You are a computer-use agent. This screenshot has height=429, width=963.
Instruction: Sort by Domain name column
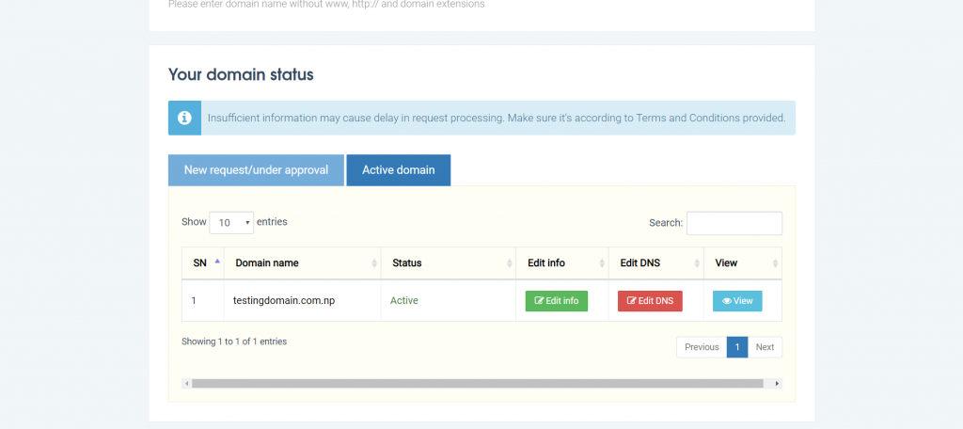pyautogui.click(x=302, y=263)
